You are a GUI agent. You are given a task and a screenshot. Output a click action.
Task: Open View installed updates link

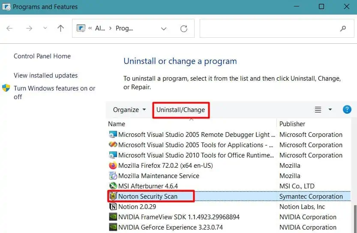(45, 76)
